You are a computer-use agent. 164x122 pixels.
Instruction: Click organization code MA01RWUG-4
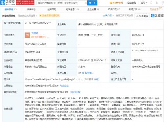tap(32, 52)
